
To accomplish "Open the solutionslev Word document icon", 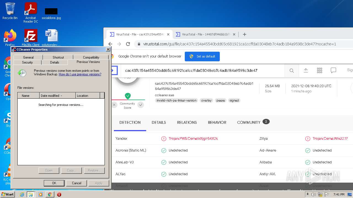I will (x=51, y=38).
